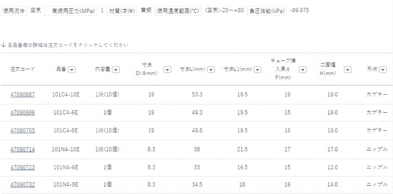Image resolution: width=393 pixels, height=194 pixels.
Task: Open the チューブ挿入長さF filter dropdown
Action: tap(302, 69)
